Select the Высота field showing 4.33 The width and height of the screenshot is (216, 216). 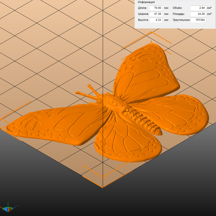[156, 20]
